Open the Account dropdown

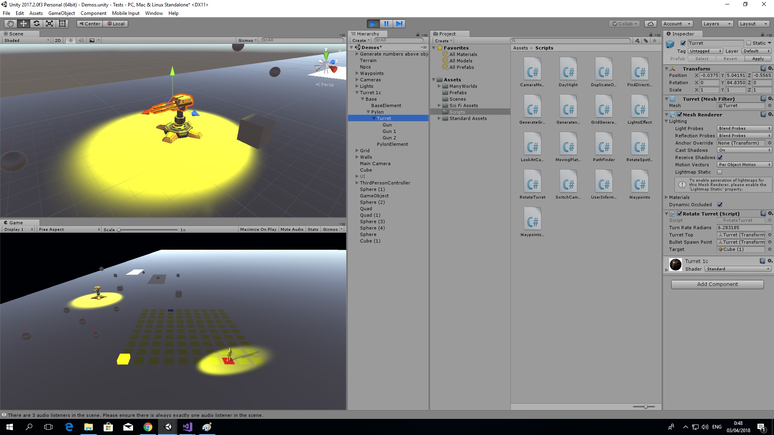click(x=677, y=24)
